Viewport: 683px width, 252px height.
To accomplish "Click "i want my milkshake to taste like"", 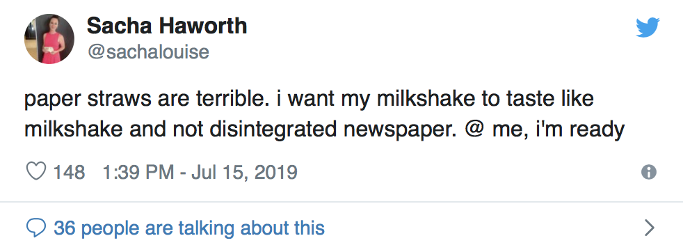I will pos(434,99).
